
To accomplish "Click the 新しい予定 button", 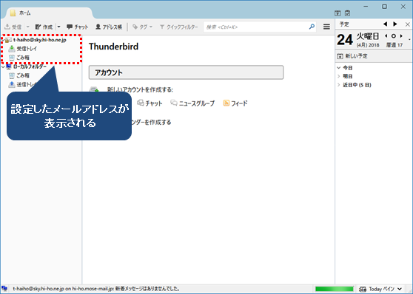I will (x=352, y=56).
